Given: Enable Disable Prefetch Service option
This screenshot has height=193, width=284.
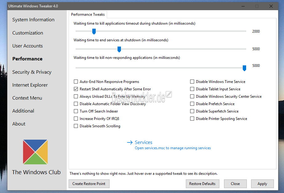Looking at the screenshot, I should pos(192,104).
